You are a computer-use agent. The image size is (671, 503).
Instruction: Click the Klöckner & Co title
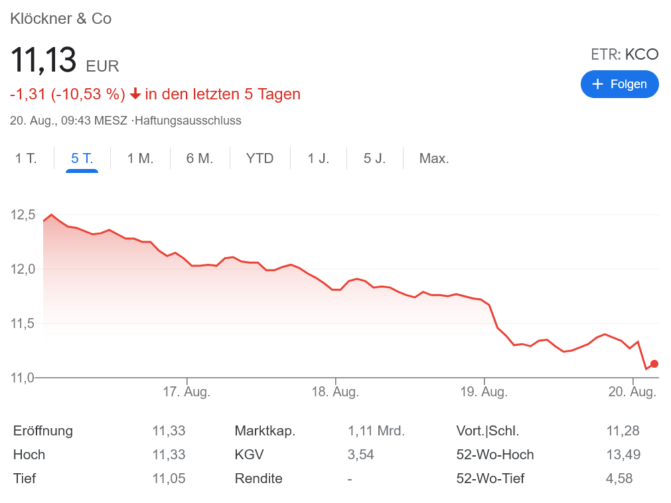pos(61,19)
